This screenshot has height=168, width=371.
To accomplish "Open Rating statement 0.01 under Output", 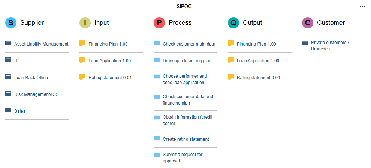I will (258, 78).
